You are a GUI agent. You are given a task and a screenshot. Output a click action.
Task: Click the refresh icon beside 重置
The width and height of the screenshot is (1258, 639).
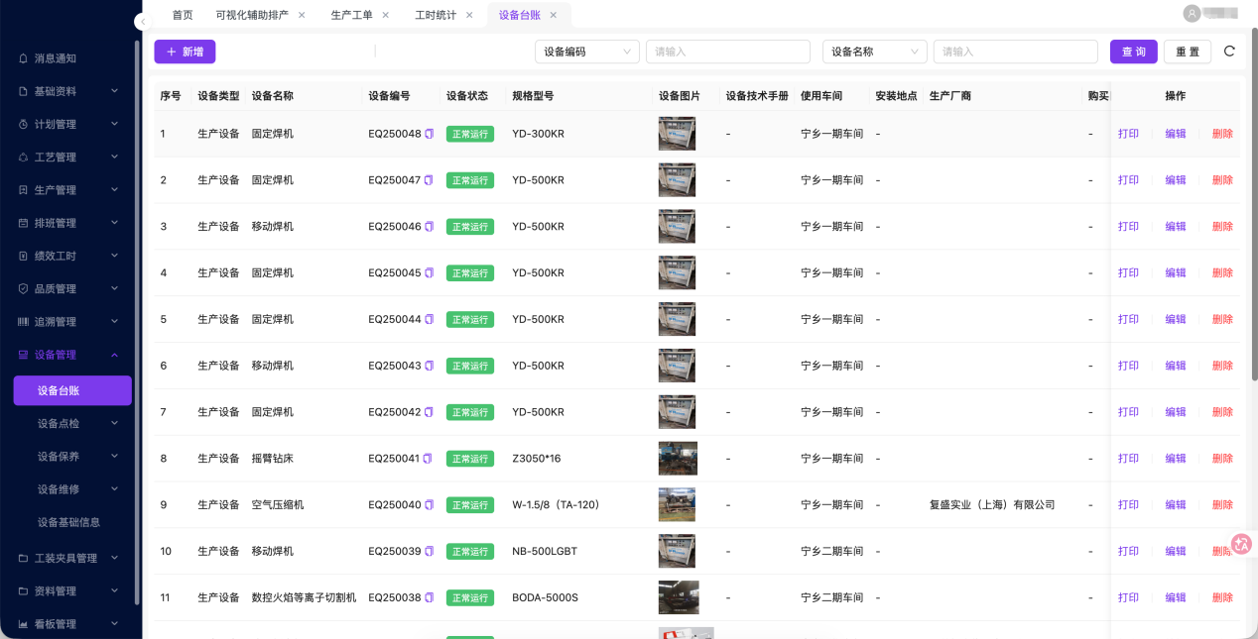point(1229,52)
